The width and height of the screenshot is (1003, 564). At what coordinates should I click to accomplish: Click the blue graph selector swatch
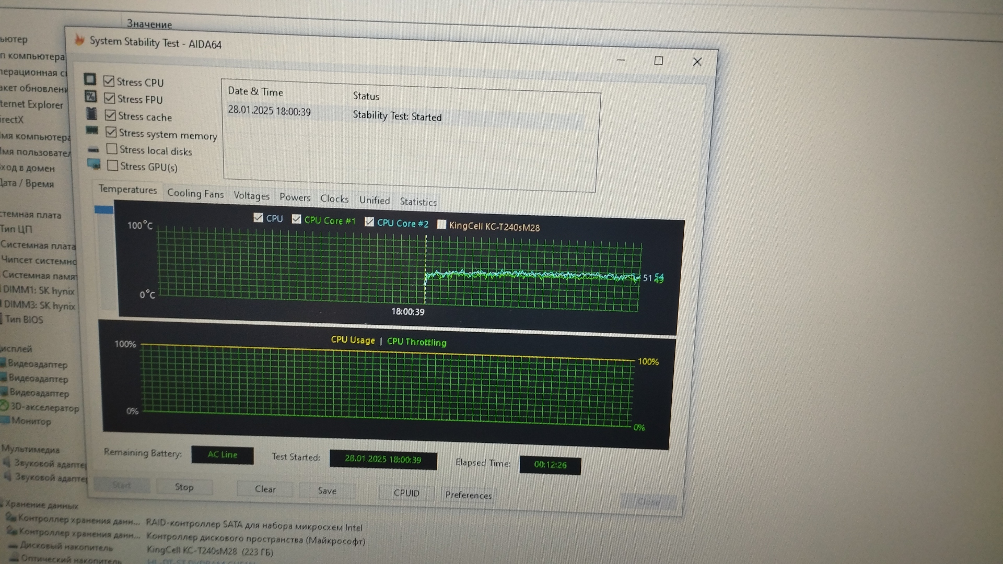coord(104,210)
